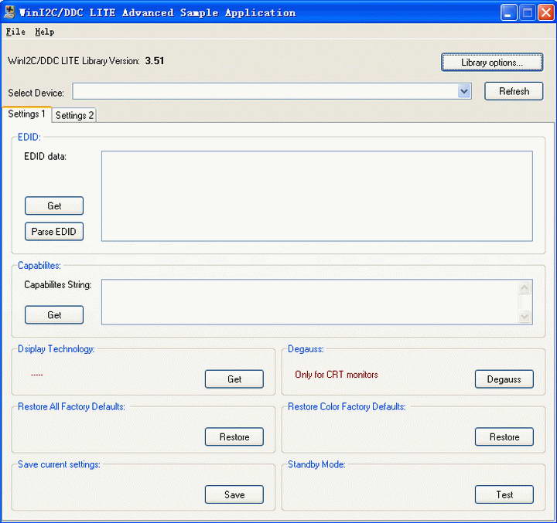Open the File menu
This screenshot has height=523, width=557.
tap(15, 32)
